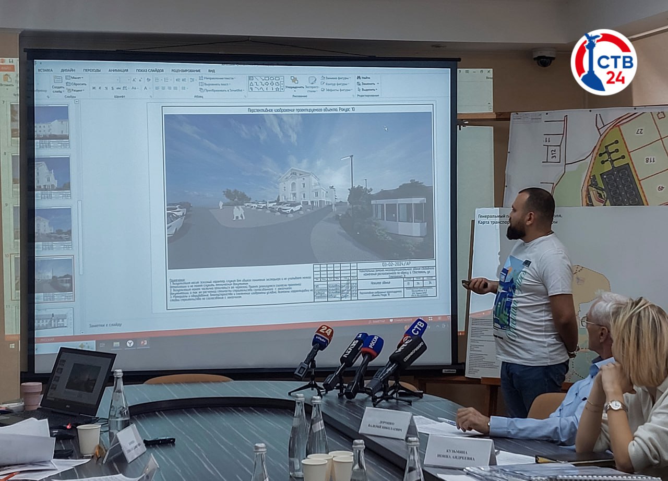
Task: Open the ПЕРЕХОДЫ tab
Action: (92, 70)
